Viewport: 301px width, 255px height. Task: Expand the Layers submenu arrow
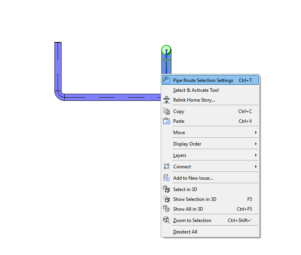click(x=256, y=155)
